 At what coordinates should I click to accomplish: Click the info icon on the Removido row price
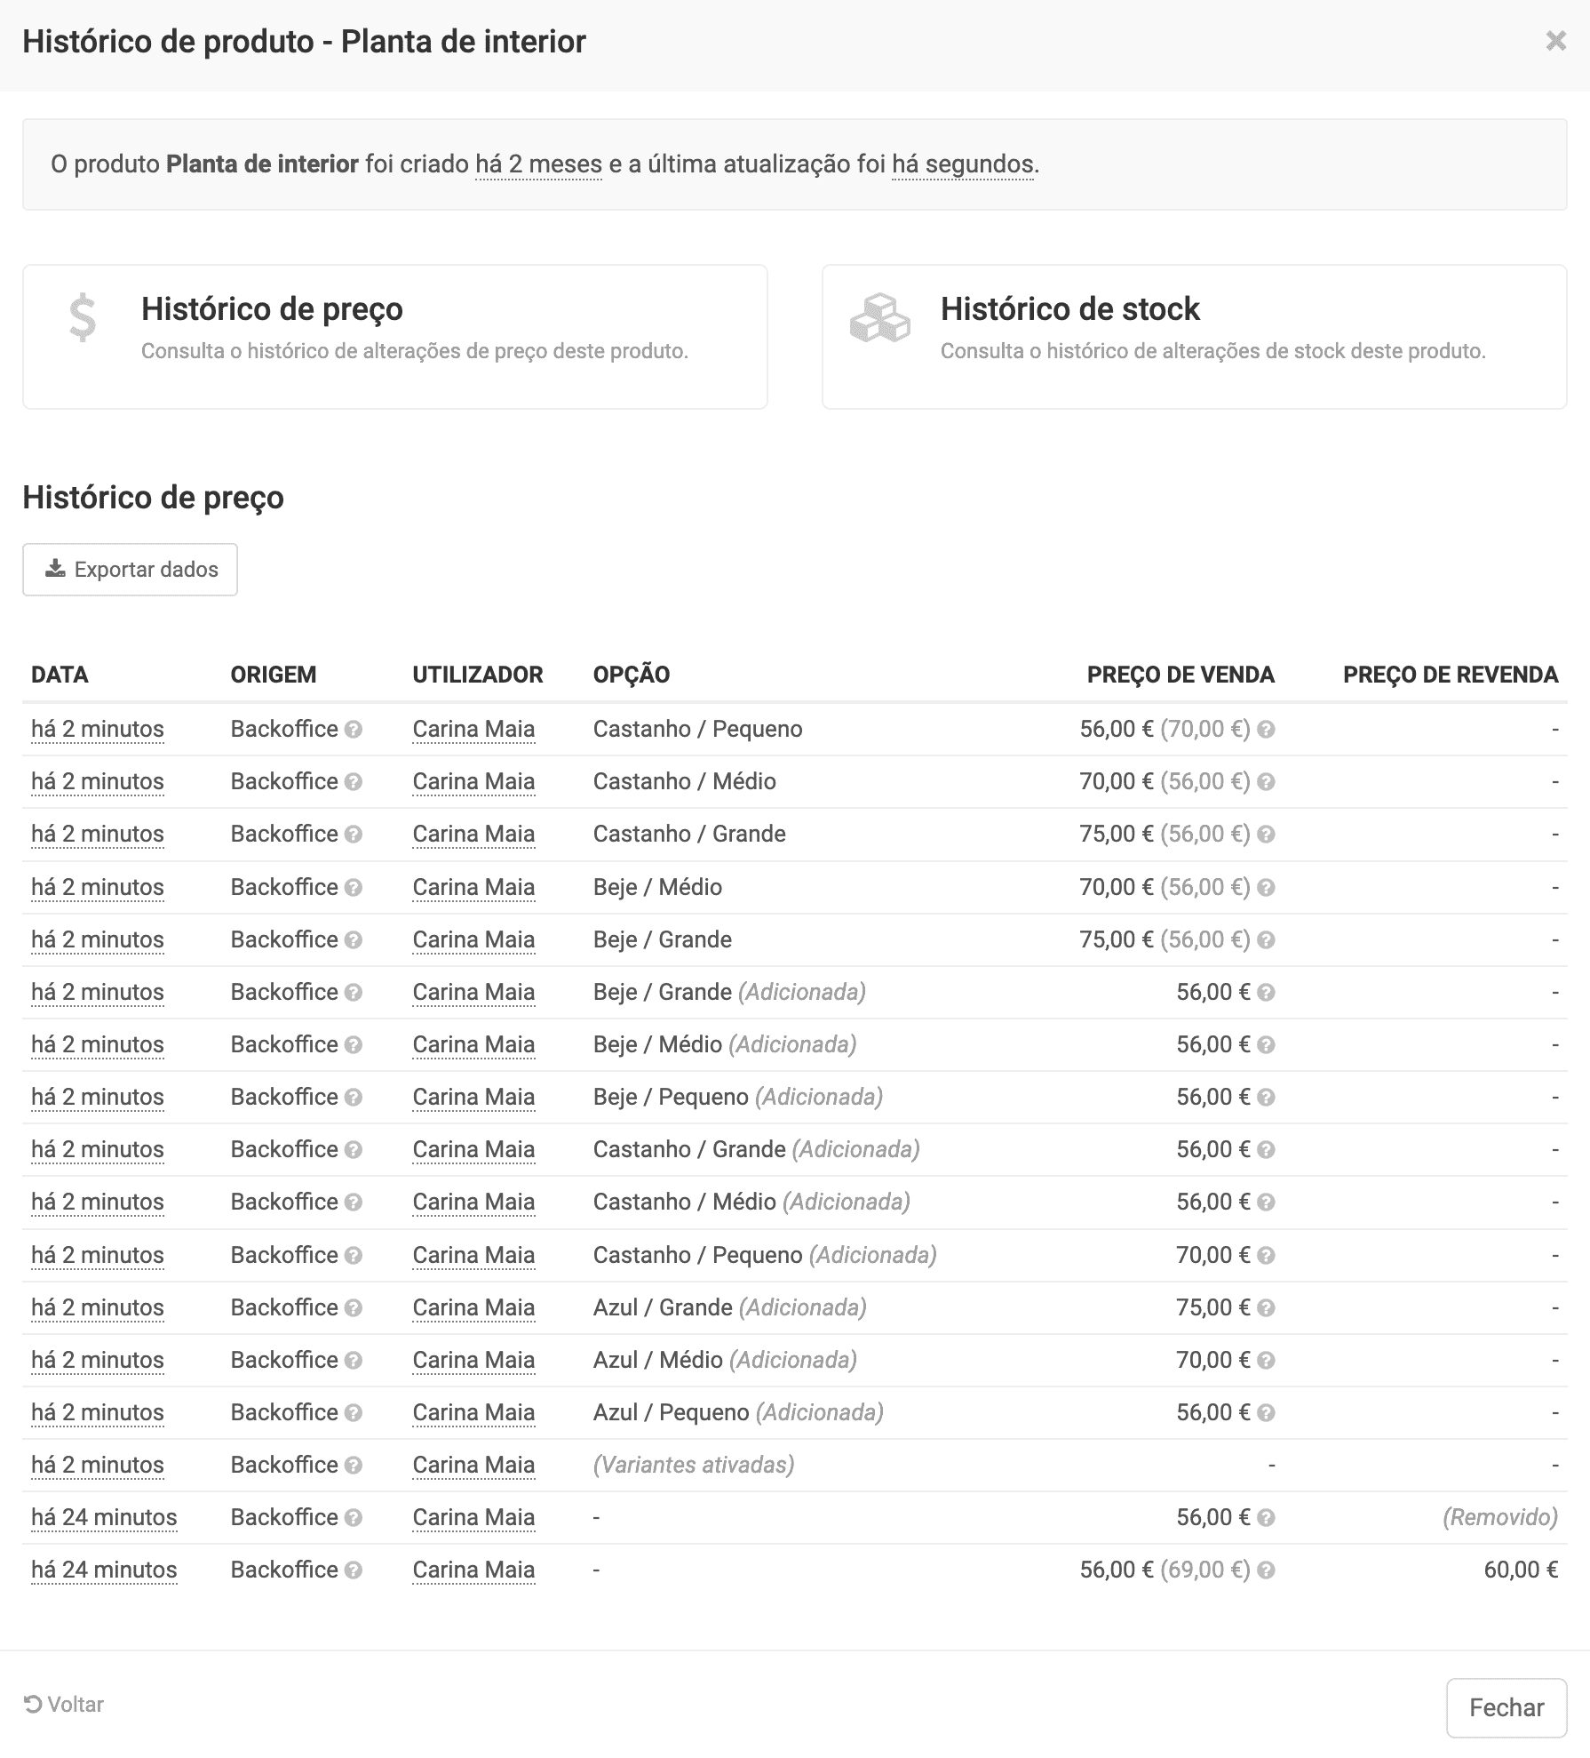(x=1267, y=1518)
